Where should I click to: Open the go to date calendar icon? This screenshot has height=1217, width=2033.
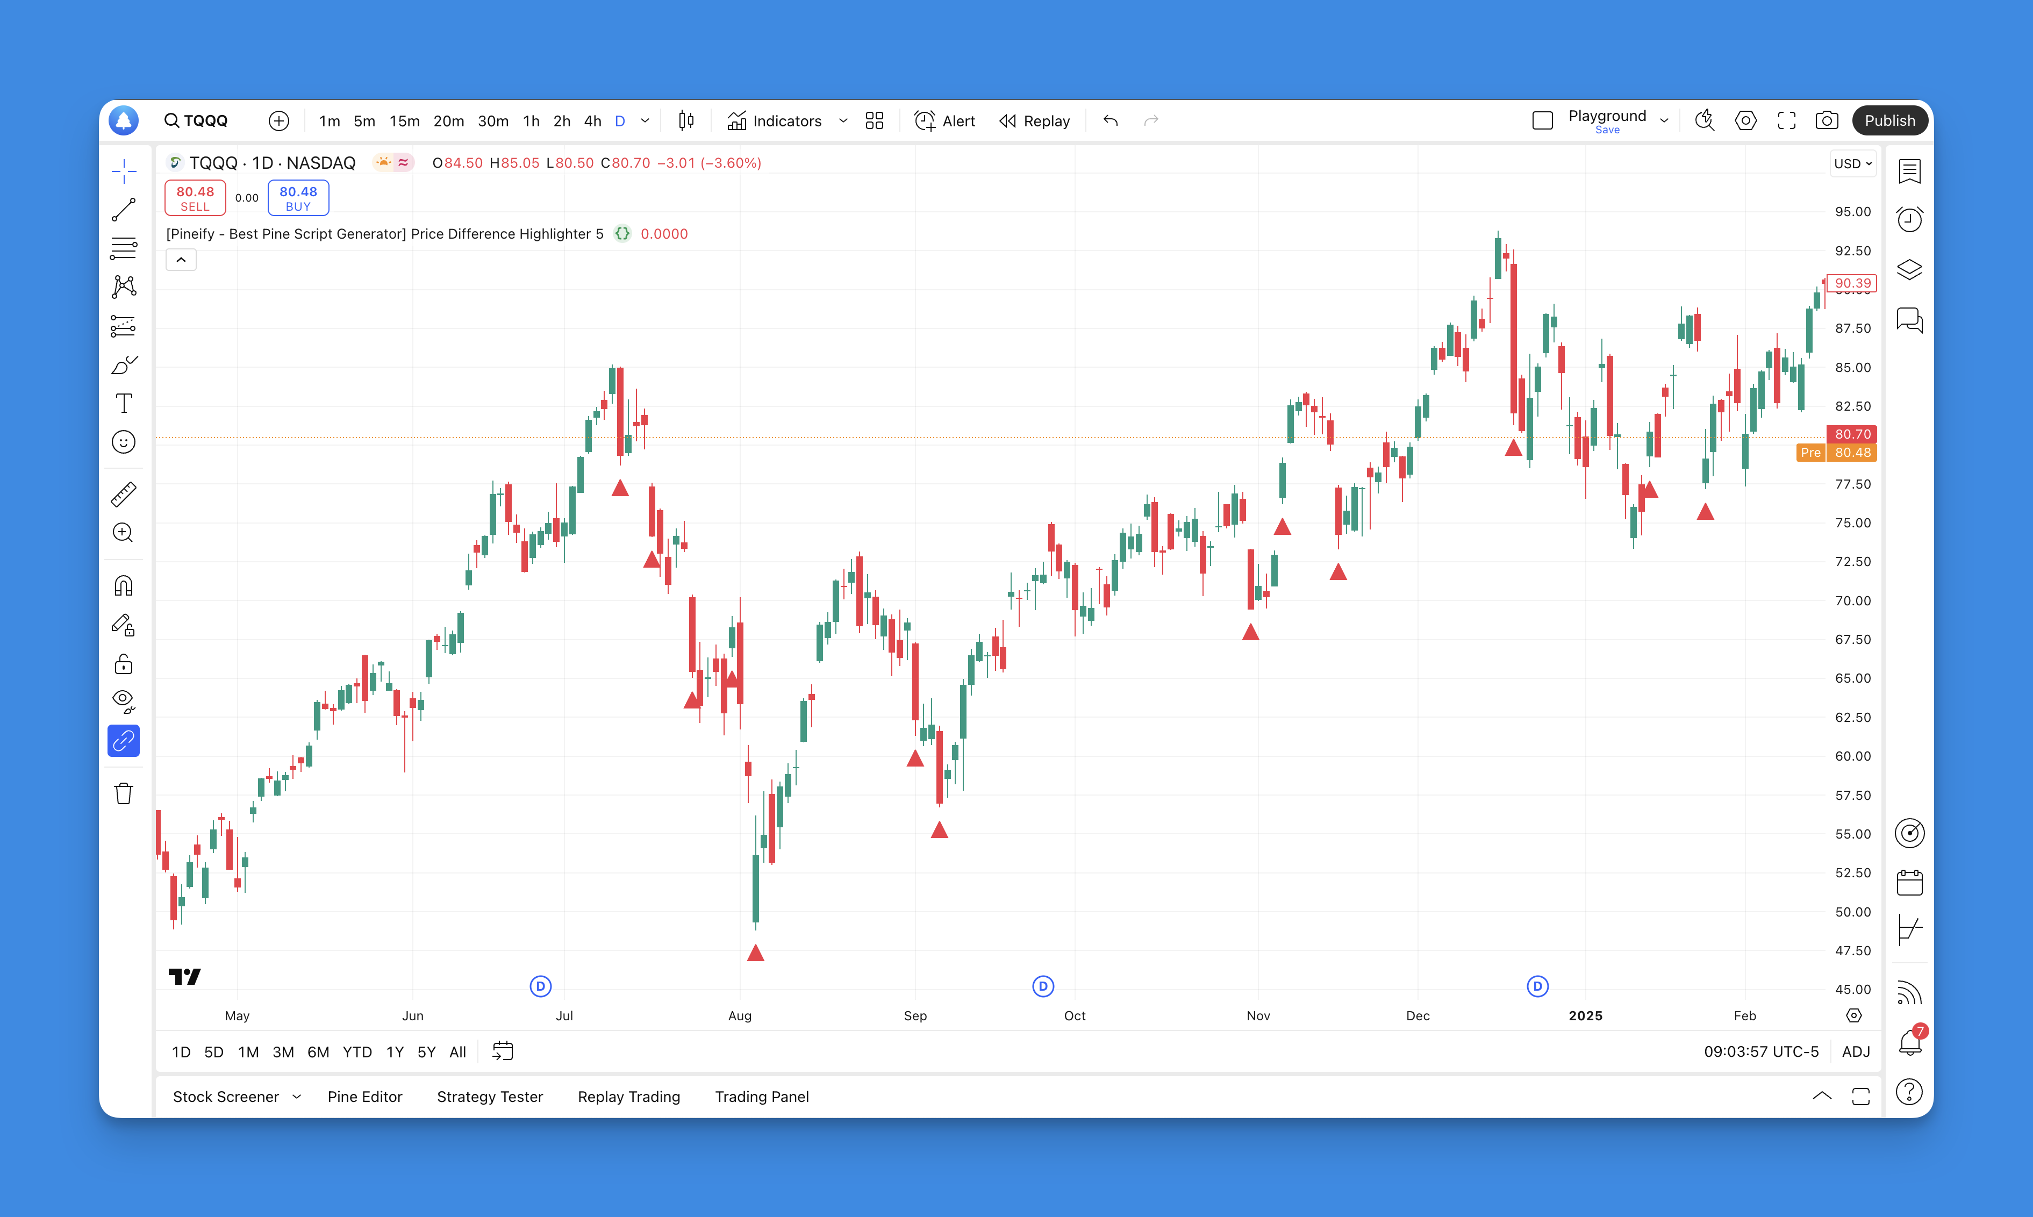[503, 1051]
